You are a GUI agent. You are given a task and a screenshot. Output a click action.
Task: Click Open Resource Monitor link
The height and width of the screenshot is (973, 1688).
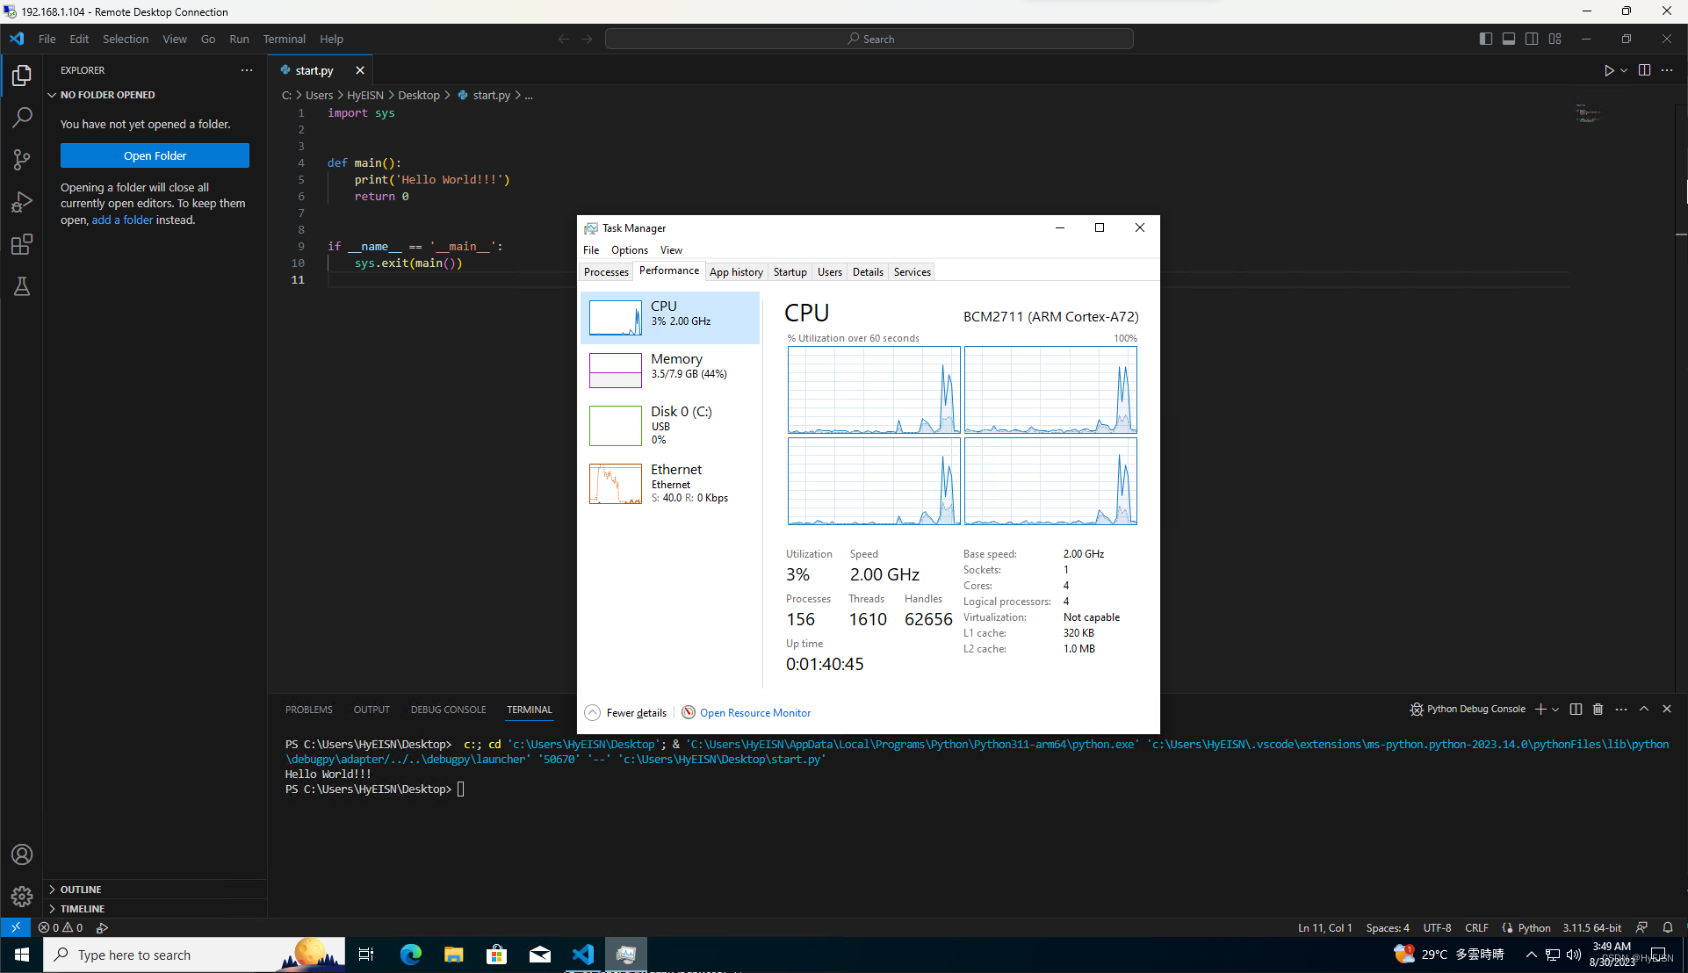tap(754, 713)
